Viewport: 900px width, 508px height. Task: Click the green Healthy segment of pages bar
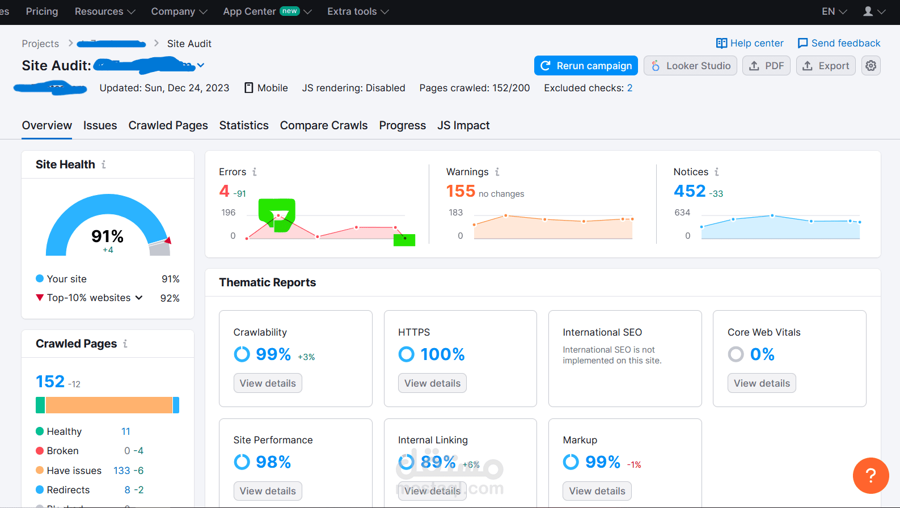point(40,405)
